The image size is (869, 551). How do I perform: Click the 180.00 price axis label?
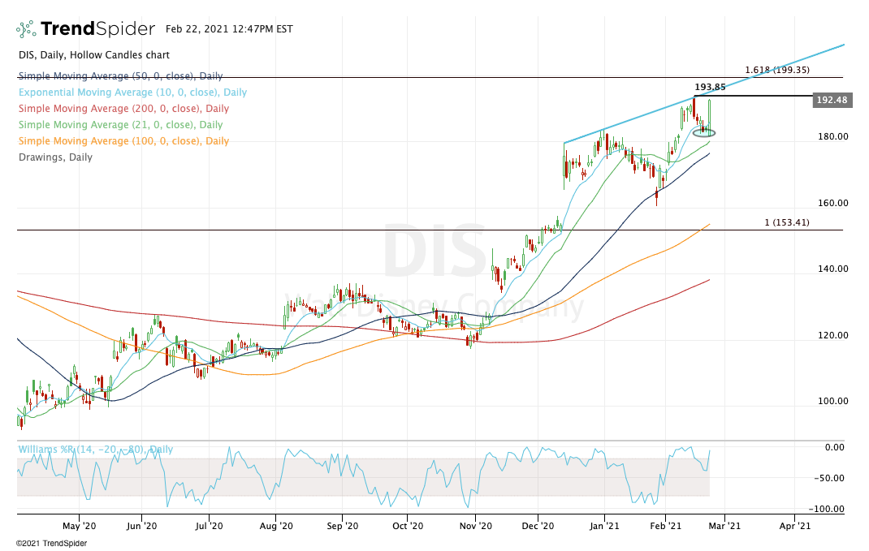pyautogui.click(x=833, y=136)
